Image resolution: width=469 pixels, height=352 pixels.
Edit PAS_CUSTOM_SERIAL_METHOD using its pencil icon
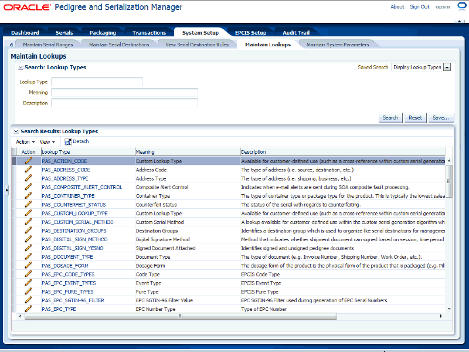tap(28, 222)
